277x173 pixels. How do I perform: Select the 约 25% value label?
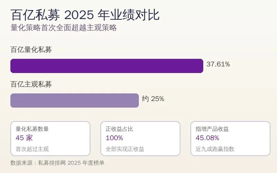point(153,99)
